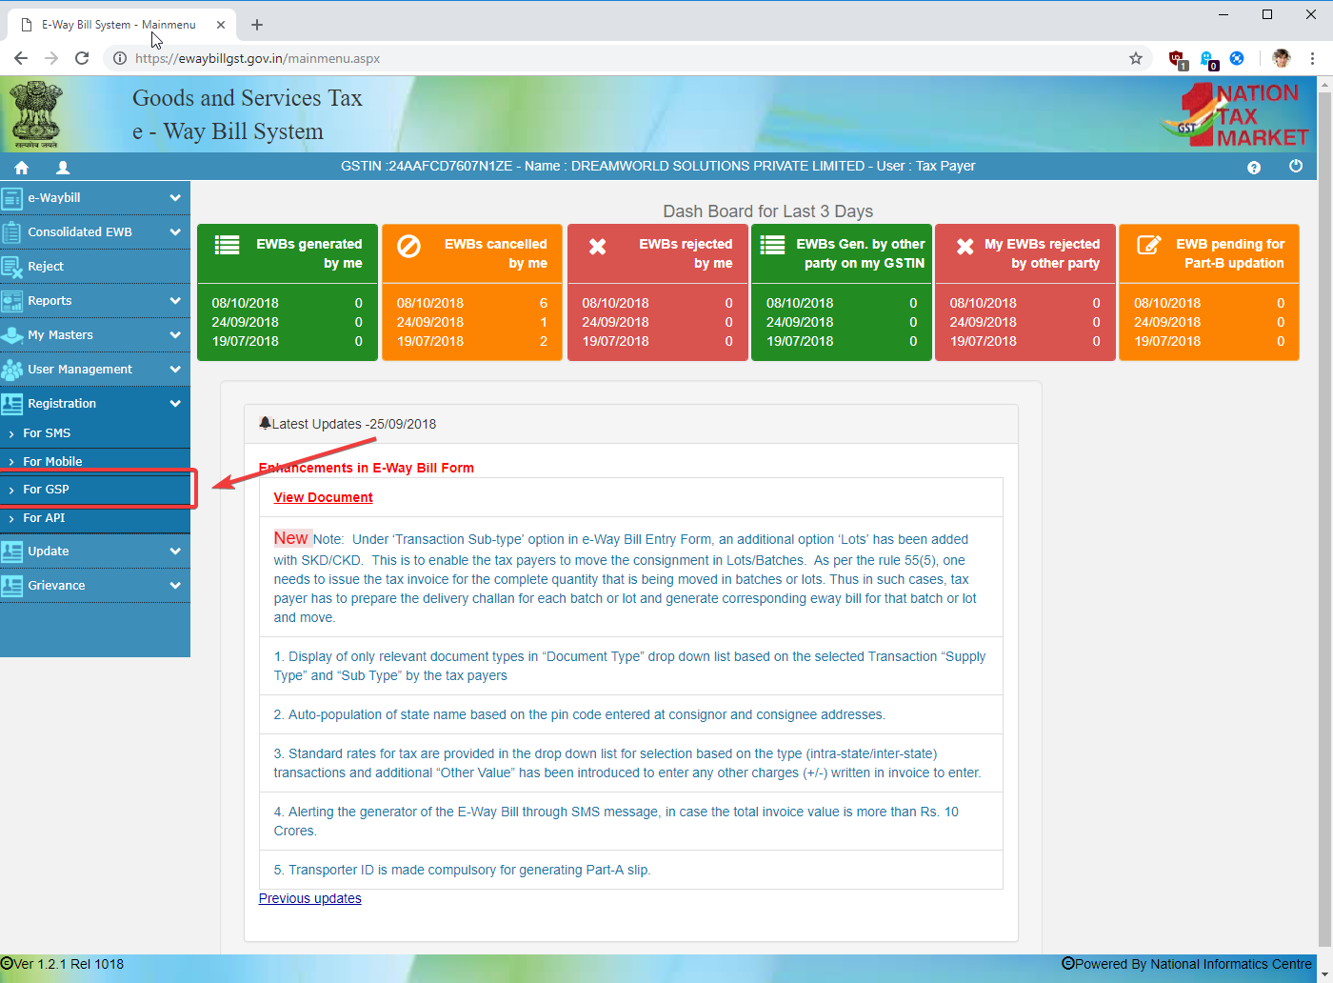Screen dimensions: 1333x983
Task: Open a new browser tab
Action: (x=257, y=25)
